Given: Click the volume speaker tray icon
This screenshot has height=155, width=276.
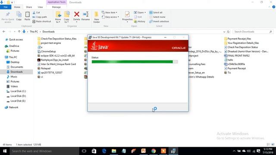Looking at the screenshot, I should click(249, 151).
